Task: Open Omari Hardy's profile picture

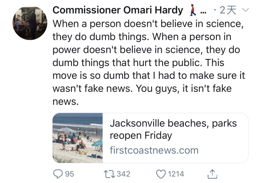Action: (x=30, y=23)
